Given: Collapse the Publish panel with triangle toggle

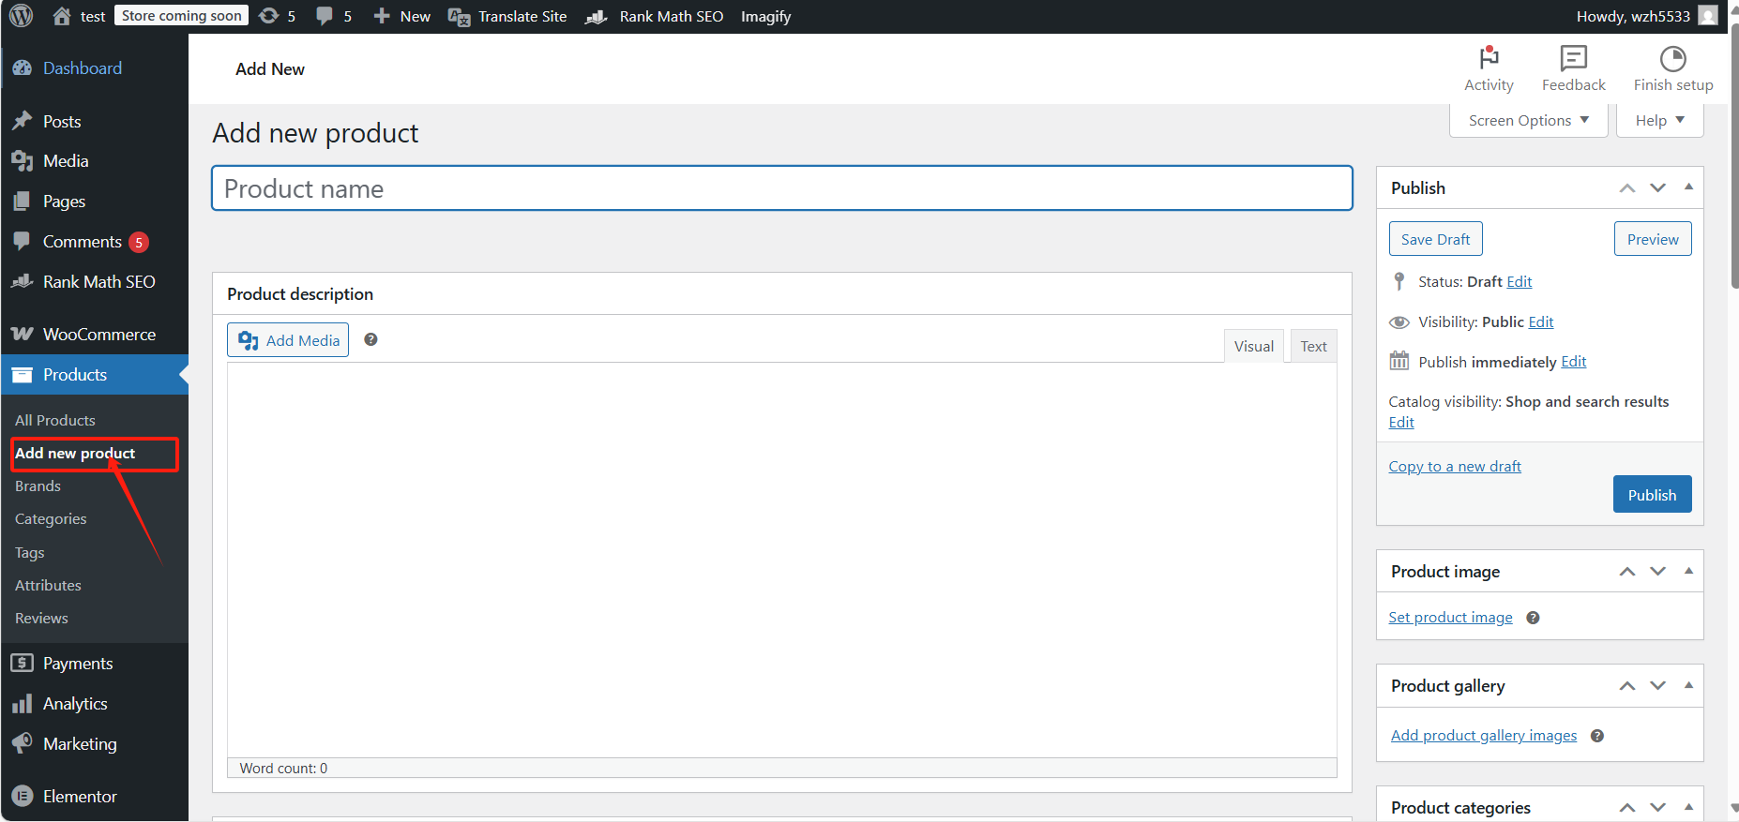Looking at the screenshot, I should click(x=1688, y=187).
